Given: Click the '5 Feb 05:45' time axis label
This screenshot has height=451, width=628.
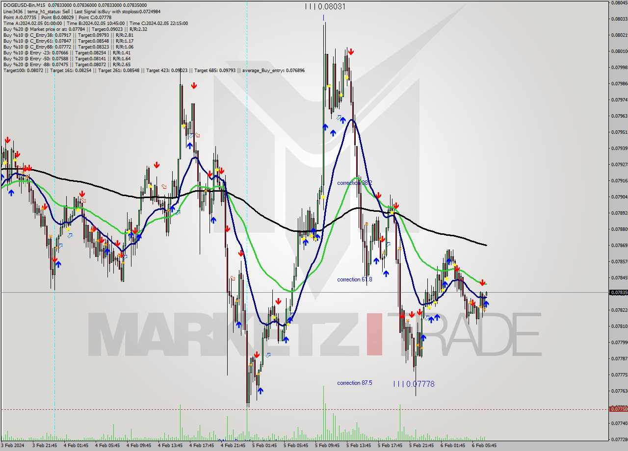Looking at the screenshot, I should point(296,446).
